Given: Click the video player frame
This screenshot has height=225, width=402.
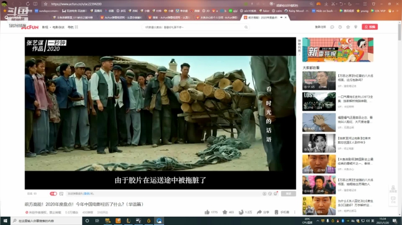Looking at the screenshot, I should [160, 113].
